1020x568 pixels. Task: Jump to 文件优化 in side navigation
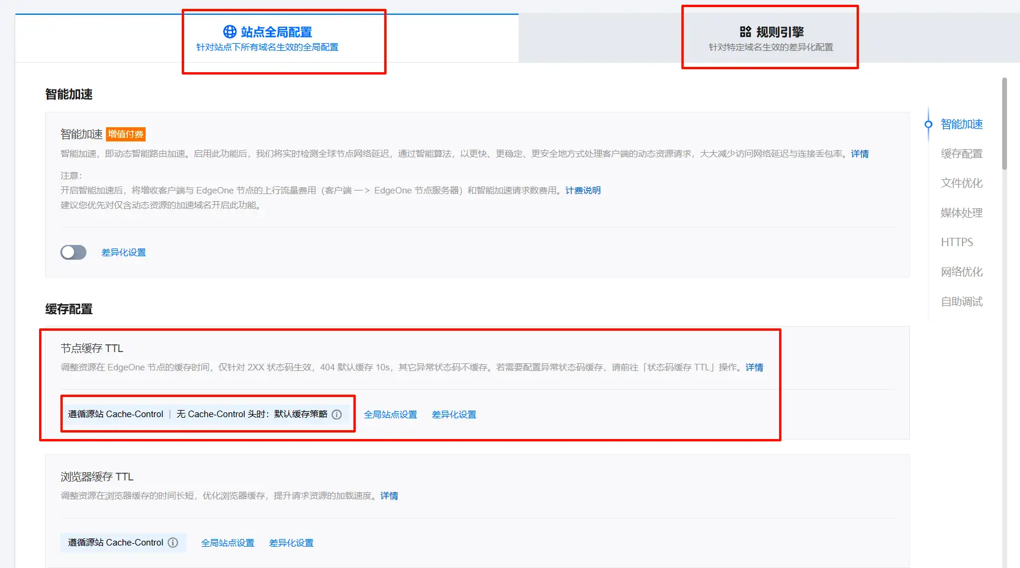tap(961, 183)
